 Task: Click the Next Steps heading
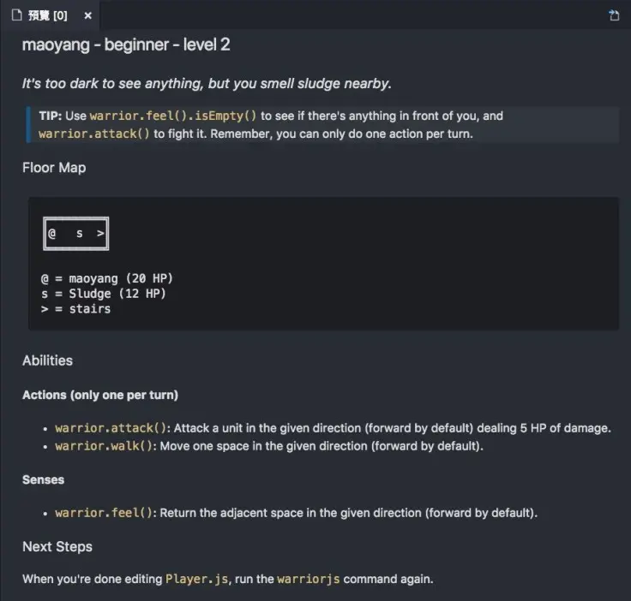coord(57,546)
